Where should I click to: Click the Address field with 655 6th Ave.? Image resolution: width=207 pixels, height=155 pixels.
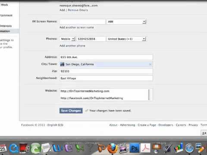[x=106, y=57]
